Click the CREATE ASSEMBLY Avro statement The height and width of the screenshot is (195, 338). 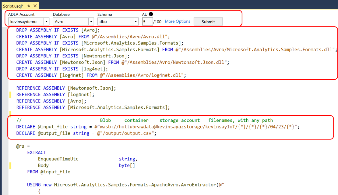[61, 36]
